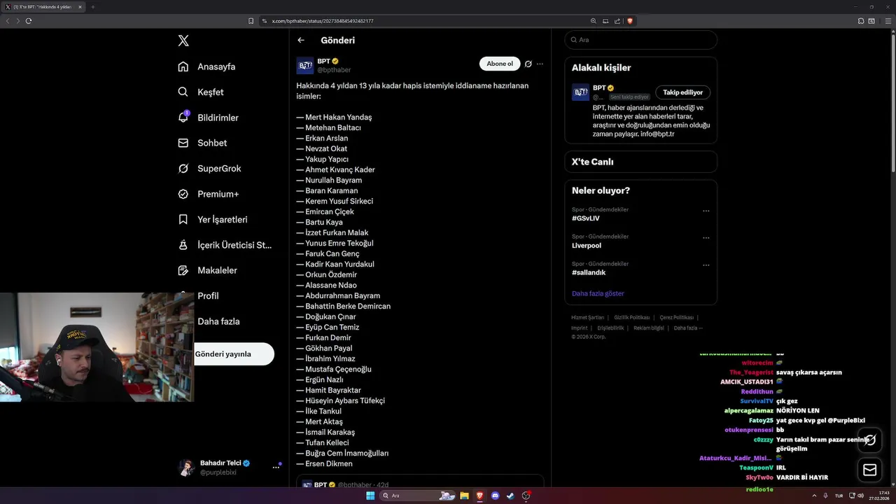
Task: Open Anasayfa home in the sidebar
Action: [x=206, y=66]
